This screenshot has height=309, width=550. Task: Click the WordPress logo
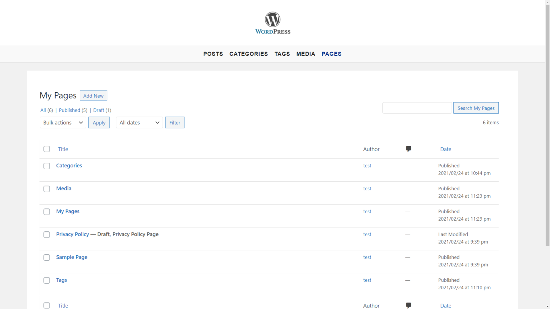[x=273, y=23]
